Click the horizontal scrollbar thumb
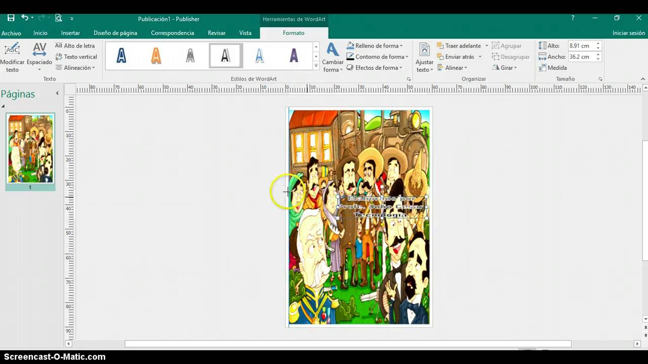The image size is (648, 364). click(348, 344)
